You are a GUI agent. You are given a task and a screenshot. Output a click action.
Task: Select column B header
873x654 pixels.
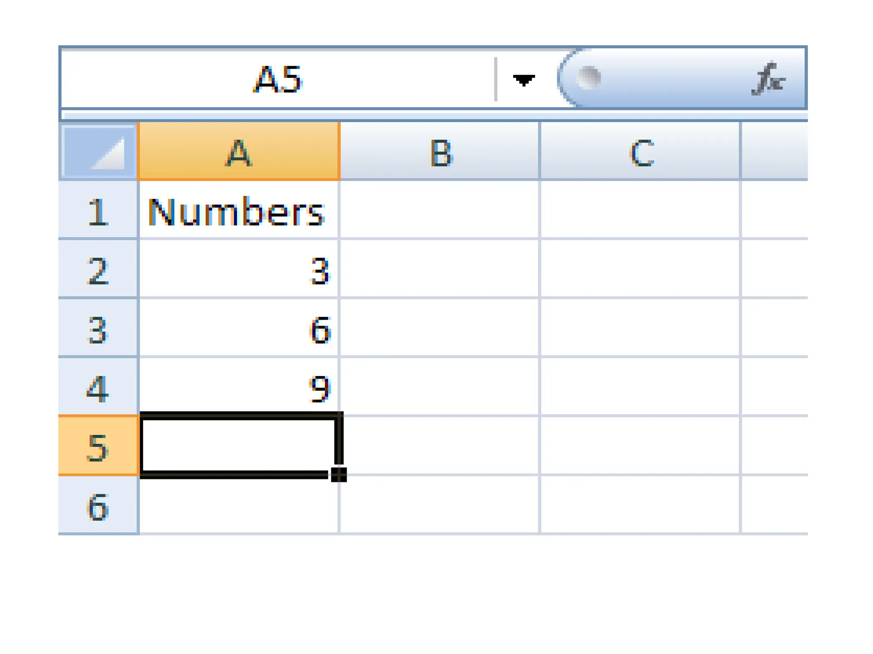tap(440, 152)
